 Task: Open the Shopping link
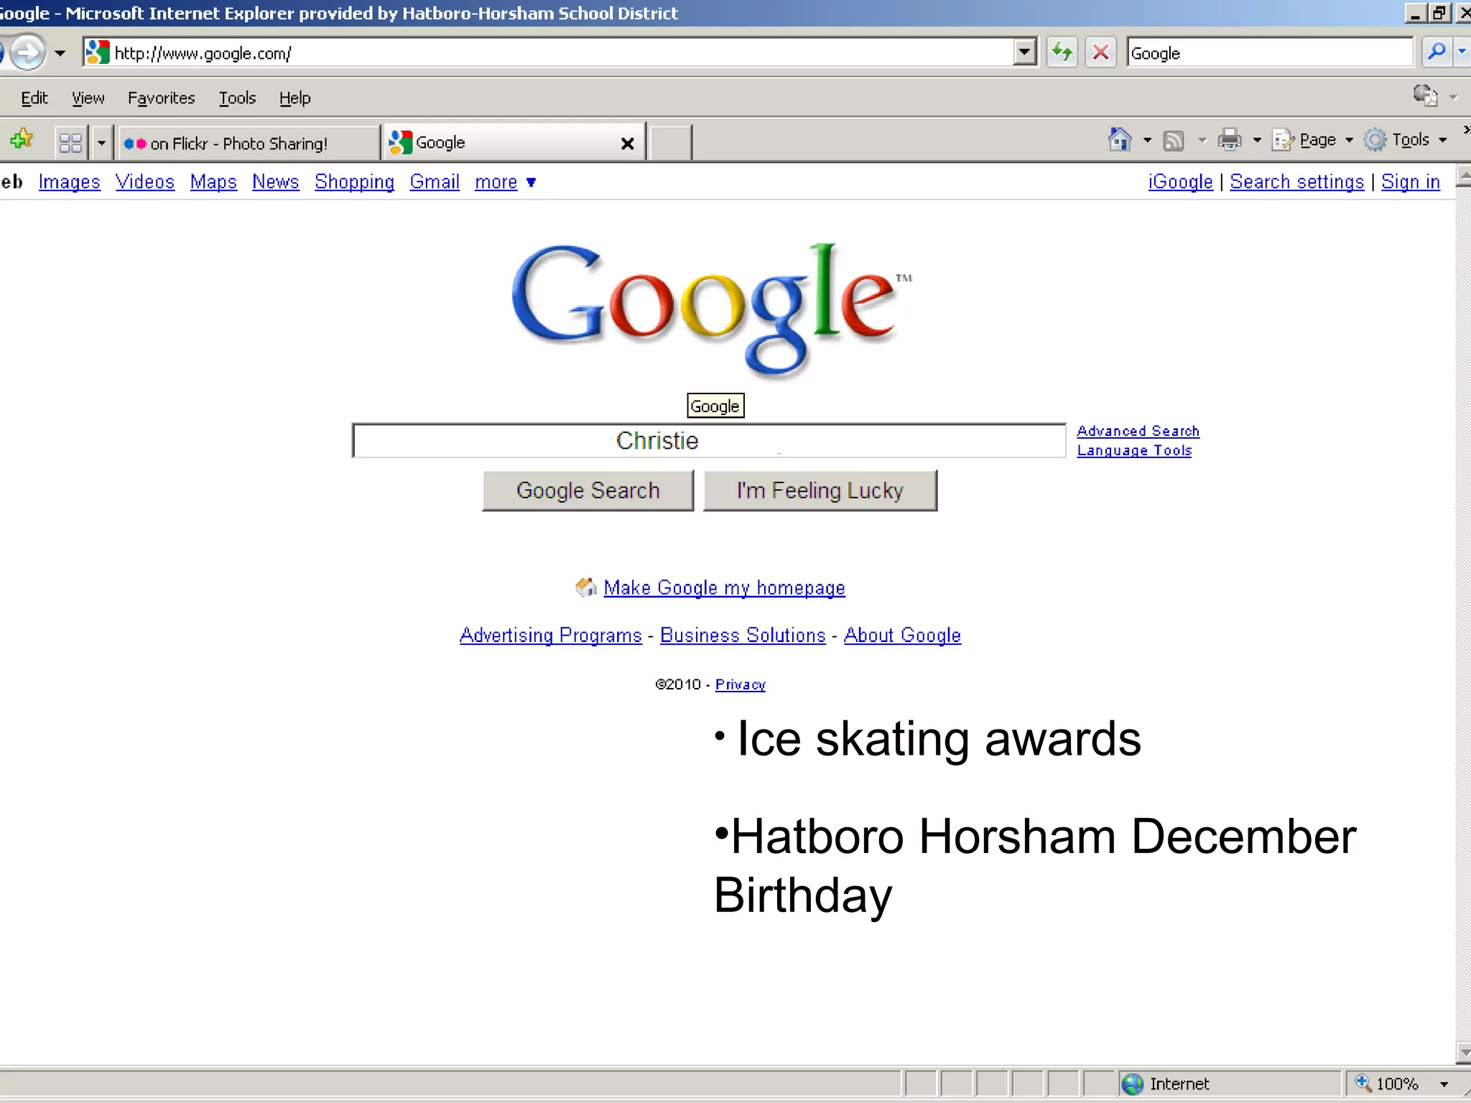point(354,182)
